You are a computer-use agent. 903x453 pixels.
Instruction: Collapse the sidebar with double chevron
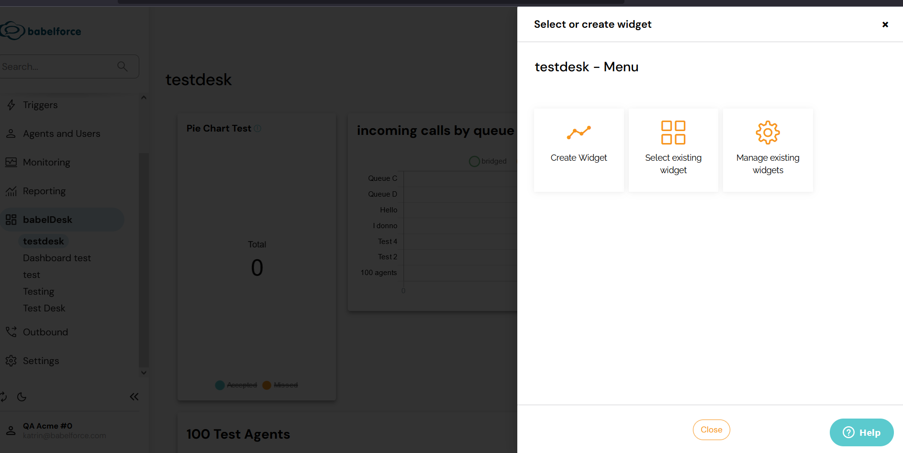134,397
